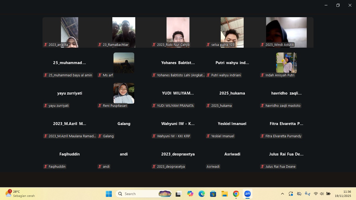Open Google Chrome from the taskbar
This screenshot has width=356, height=200.
pyautogui.click(x=236, y=194)
